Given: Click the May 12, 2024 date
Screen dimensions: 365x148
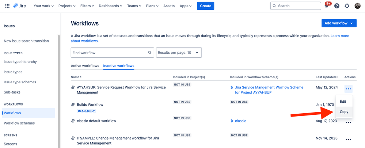Looking at the screenshot, I should pos(327,87).
